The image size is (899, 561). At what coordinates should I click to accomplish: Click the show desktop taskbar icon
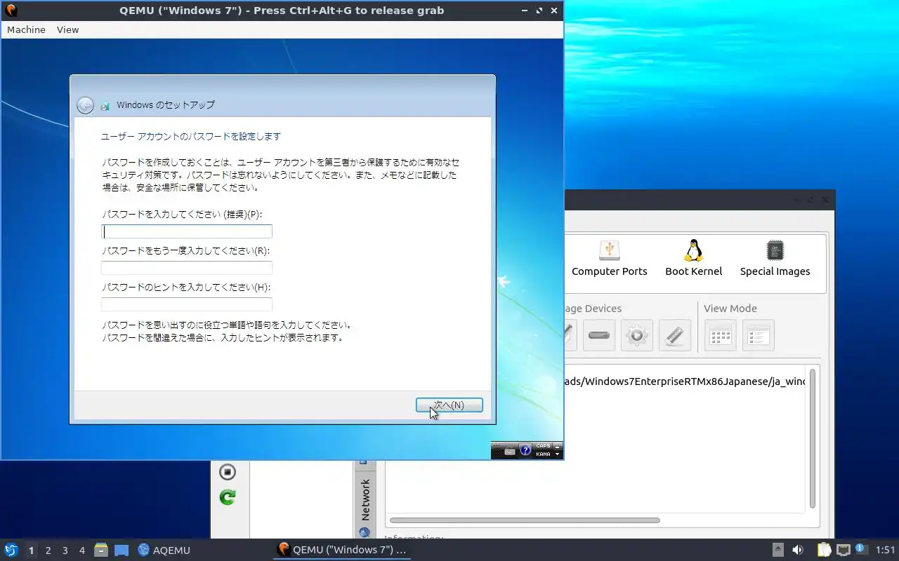click(122, 550)
